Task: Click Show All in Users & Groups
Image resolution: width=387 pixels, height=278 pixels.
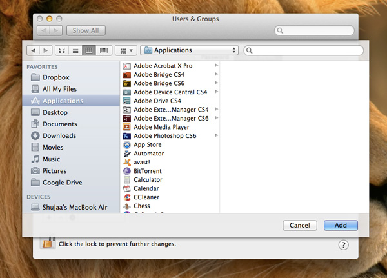Action: click(x=86, y=30)
